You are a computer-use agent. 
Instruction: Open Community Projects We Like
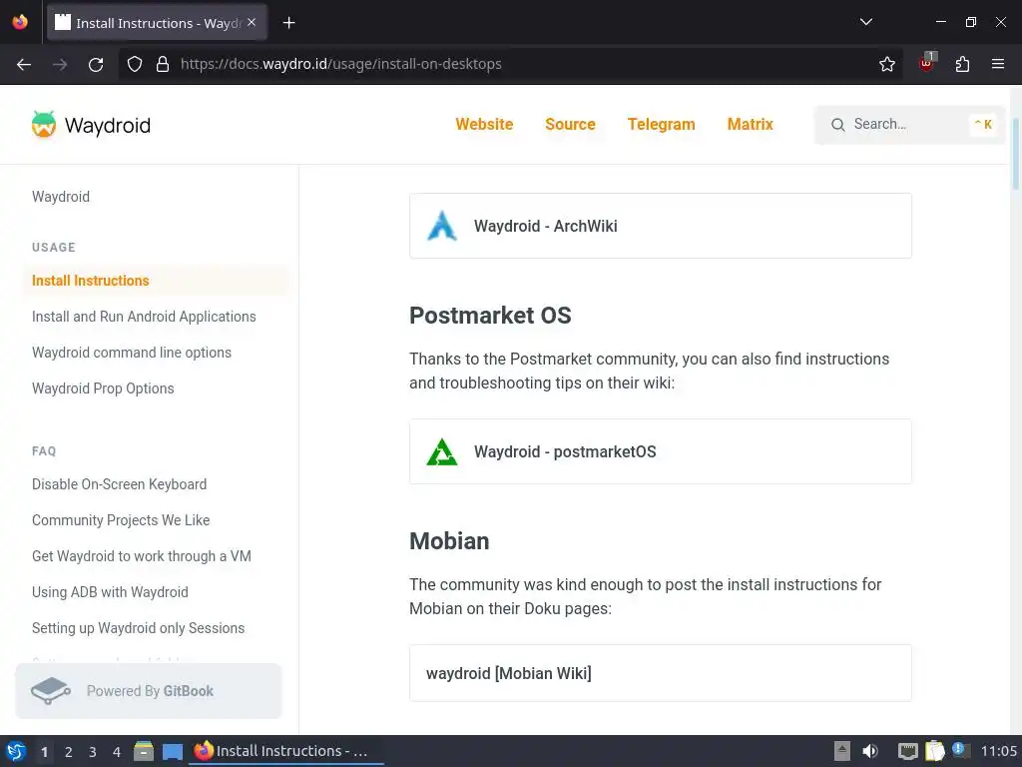click(x=121, y=519)
